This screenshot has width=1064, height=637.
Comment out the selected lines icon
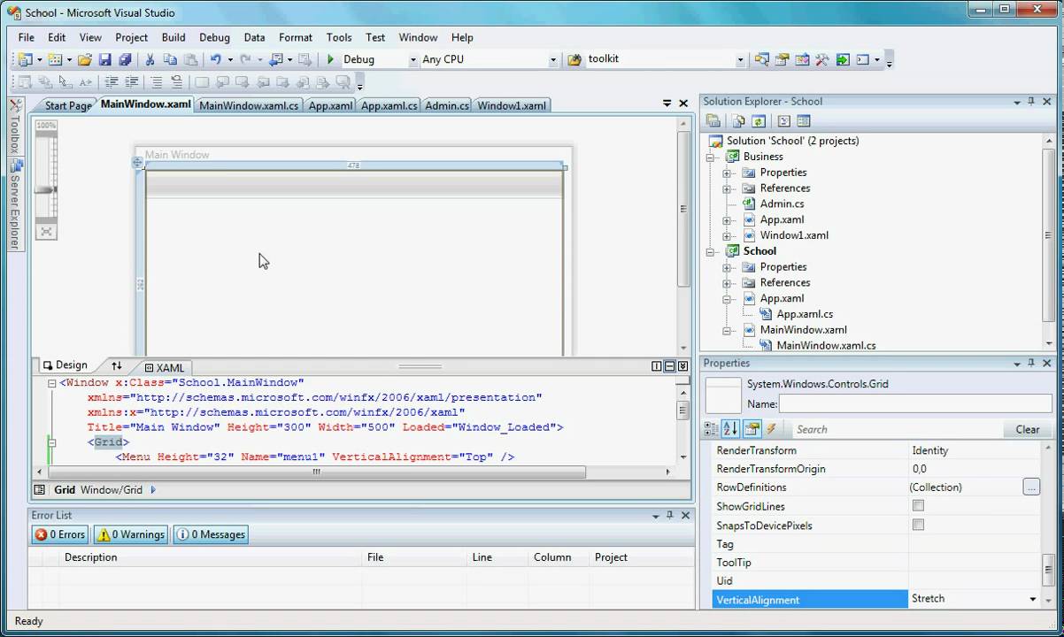click(157, 82)
